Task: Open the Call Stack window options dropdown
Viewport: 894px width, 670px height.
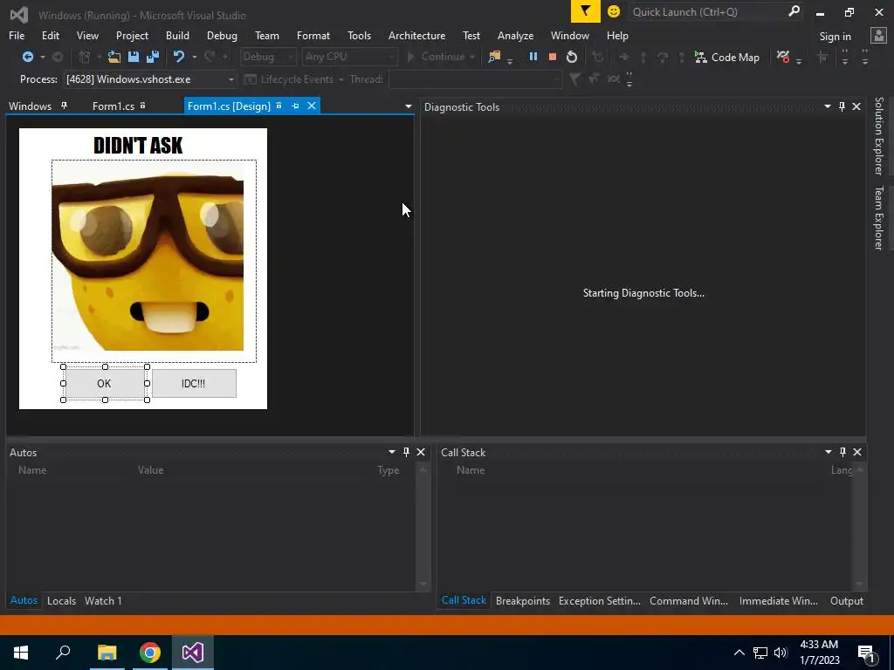Action: pyautogui.click(x=829, y=452)
